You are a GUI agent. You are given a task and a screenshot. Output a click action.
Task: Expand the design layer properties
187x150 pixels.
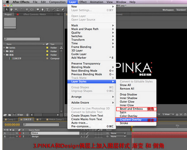coord(17,137)
